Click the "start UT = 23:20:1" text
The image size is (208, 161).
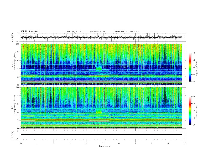127,32
